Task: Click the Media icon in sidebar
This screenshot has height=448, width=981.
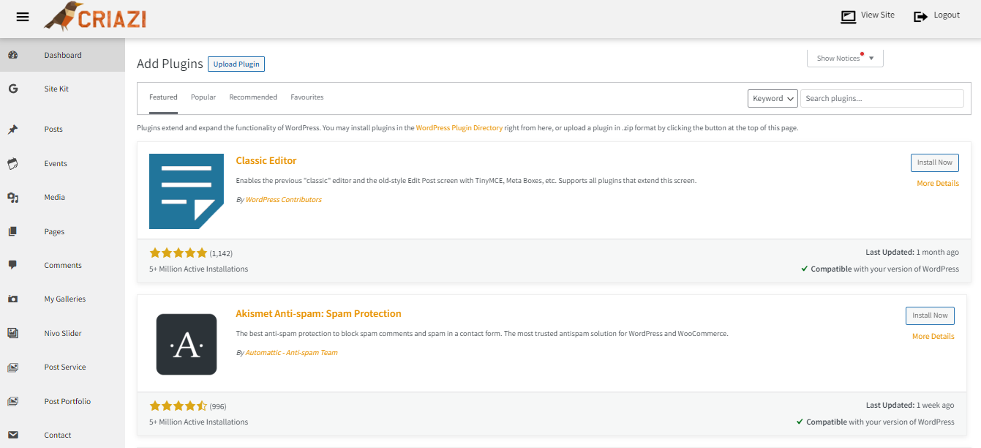Action: click(x=12, y=198)
